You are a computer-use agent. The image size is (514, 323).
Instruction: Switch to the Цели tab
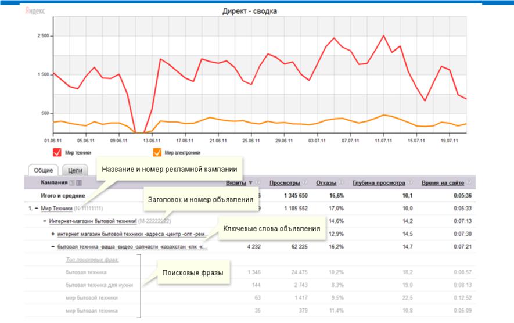[75, 170]
